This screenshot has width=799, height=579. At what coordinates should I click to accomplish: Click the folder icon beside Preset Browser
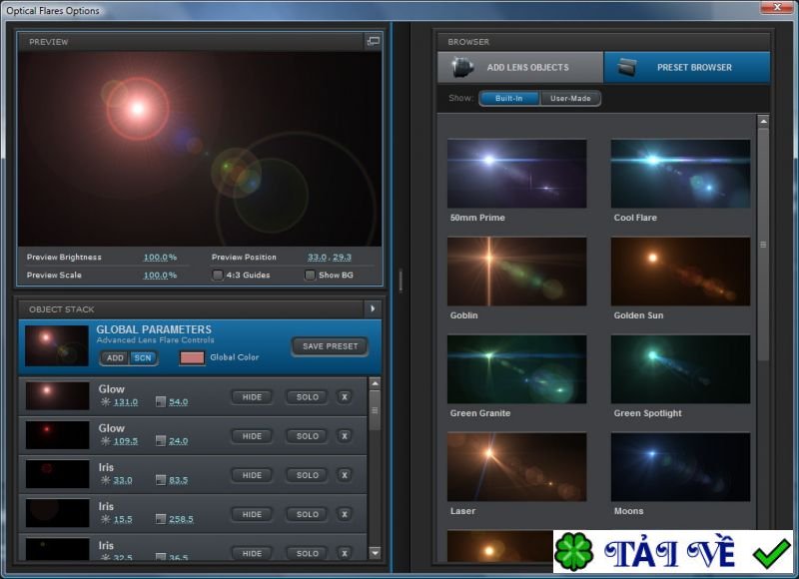point(627,67)
